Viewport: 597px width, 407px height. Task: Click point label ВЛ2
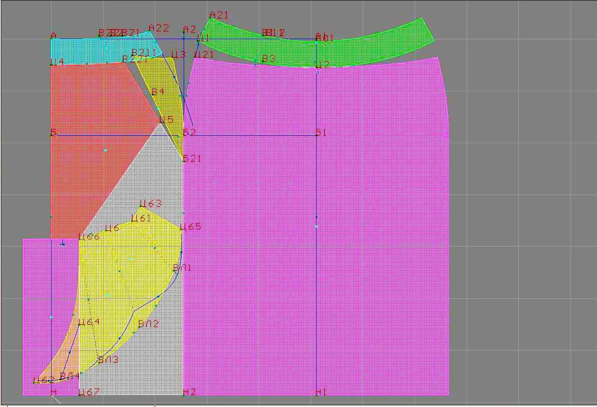coord(149,324)
